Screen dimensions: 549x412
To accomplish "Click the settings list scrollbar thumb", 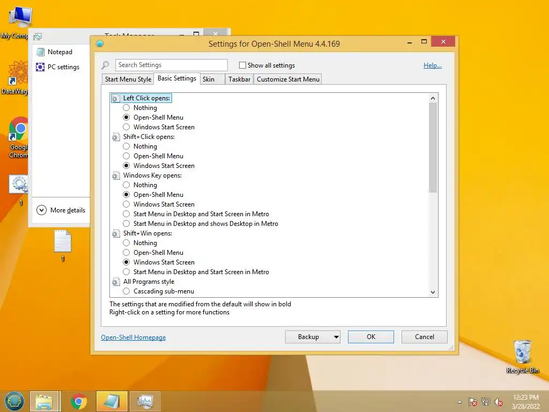I will tap(433, 148).
